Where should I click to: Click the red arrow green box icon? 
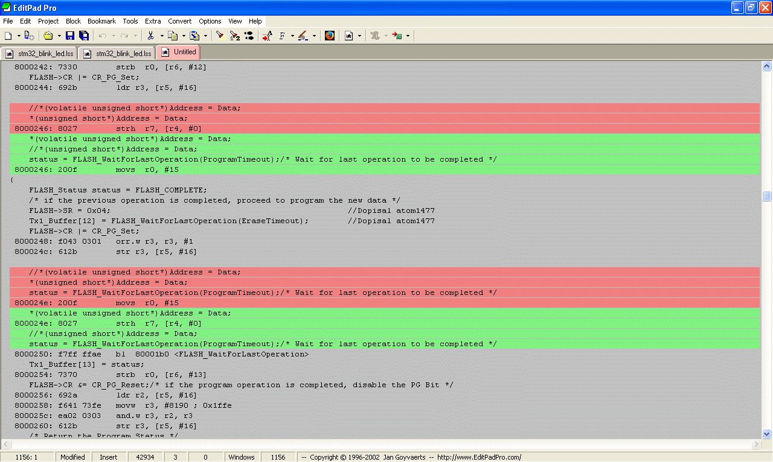[397, 36]
